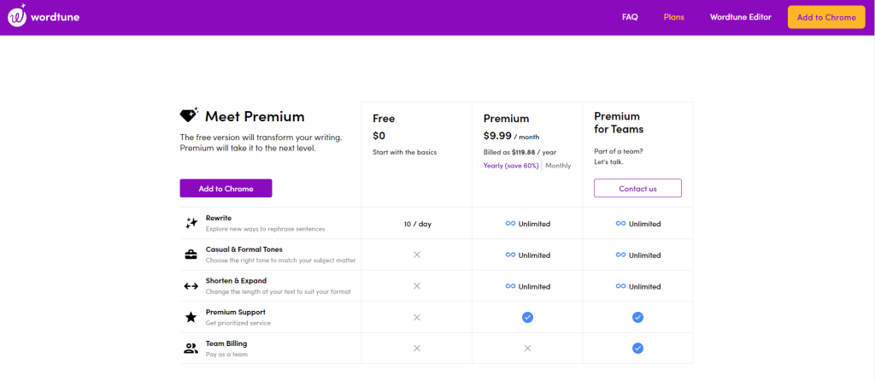875x381 pixels.
Task: Click the '10 / day' Free Rewrite value
Action: [x=417, y=225]
